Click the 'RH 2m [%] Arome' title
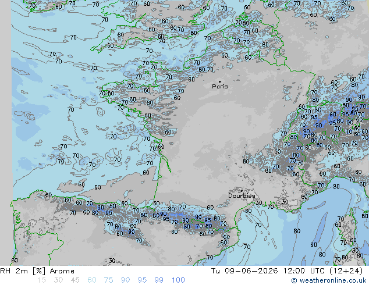369x285 pixels. tap(37, 271)
